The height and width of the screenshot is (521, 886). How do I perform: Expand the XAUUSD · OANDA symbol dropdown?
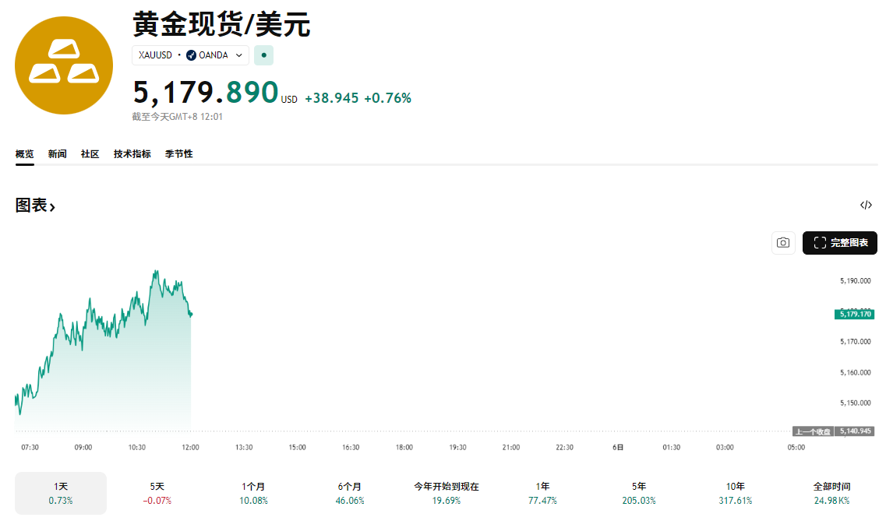click(x=239, y=55)
